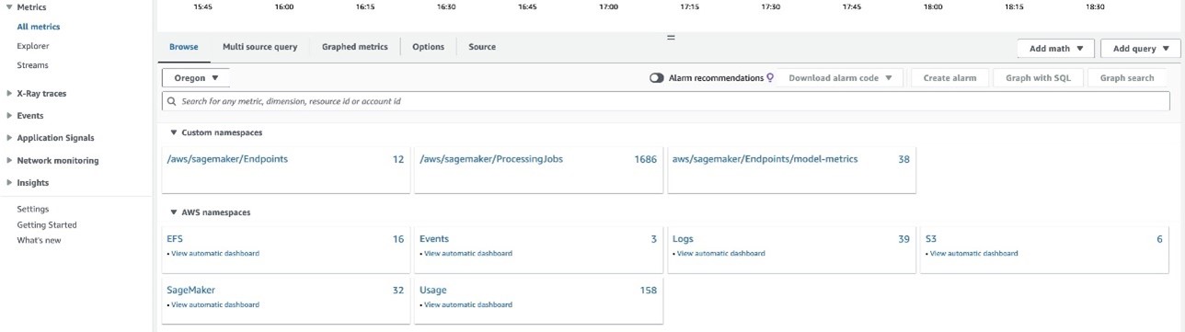Image resolution: width=1185 pixels, height=332 pixels.
Task: View automatic dashboard for SageMaker
Action: 215,304
